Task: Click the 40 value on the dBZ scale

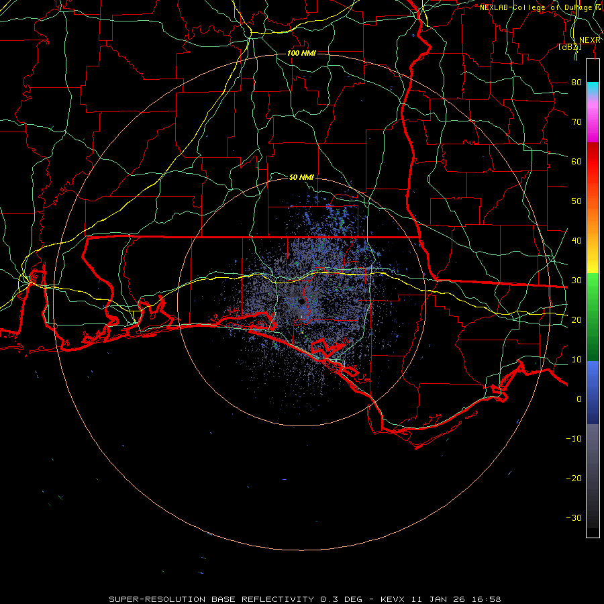Action: [x=576, y=240]
